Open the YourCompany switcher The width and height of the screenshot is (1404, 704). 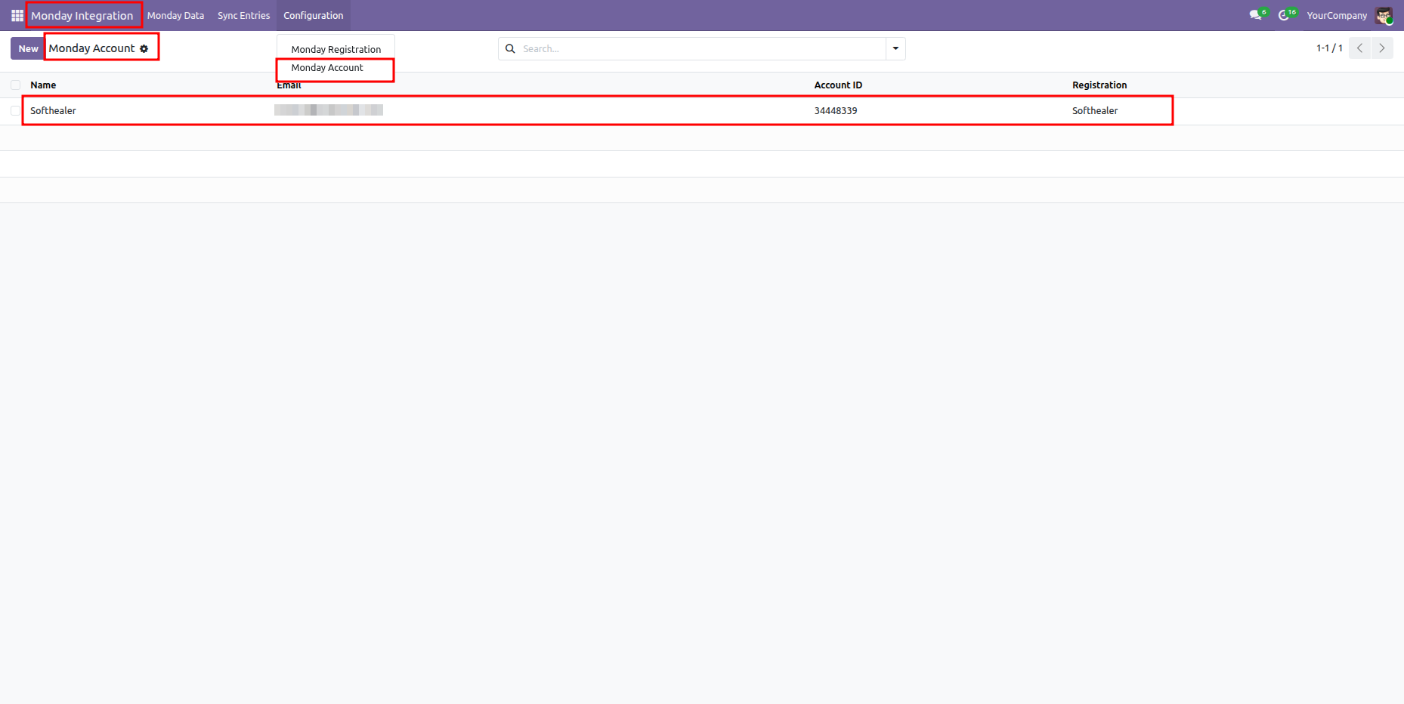(x=1337, y=15)
